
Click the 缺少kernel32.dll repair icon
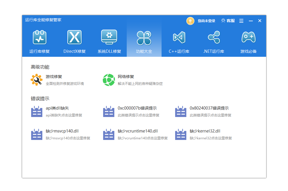(x=181, y=134)
